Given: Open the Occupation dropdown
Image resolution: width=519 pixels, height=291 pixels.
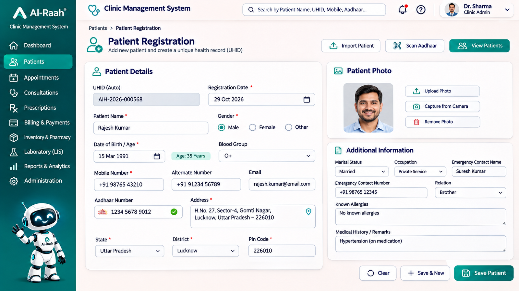Looking at the screenshot, I should (420, 172).
